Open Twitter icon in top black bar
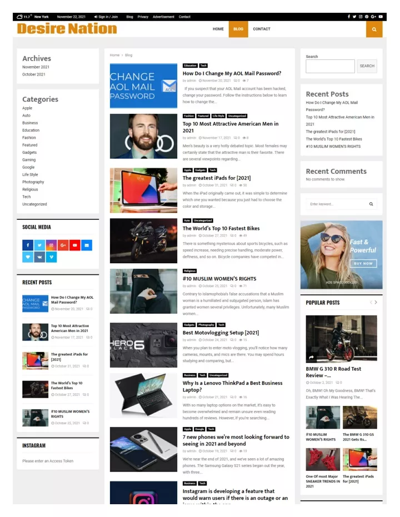400x517 pixels. point(354,17)
